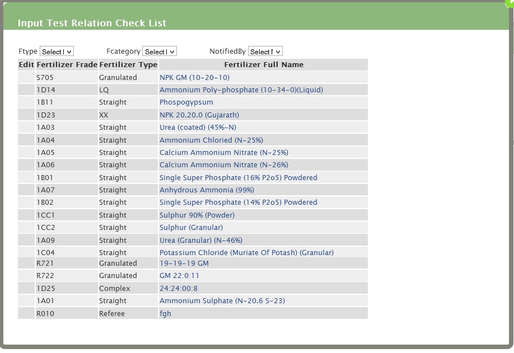Click the 19-19-19 GM link
The width and height of the screenshot is (514, 353).
[x=184, y=263]
